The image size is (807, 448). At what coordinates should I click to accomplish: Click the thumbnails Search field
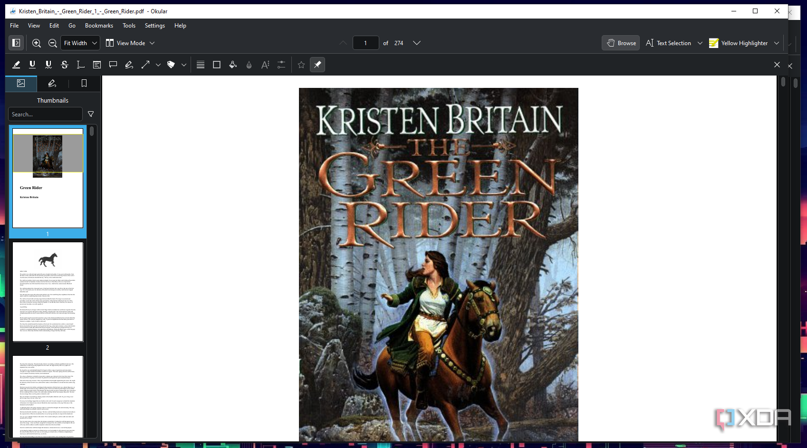(x=45, y=114)
